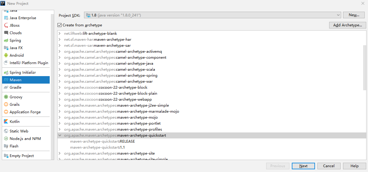Select Spring project type label
The image size is (368, 172).
pos(15,40)
